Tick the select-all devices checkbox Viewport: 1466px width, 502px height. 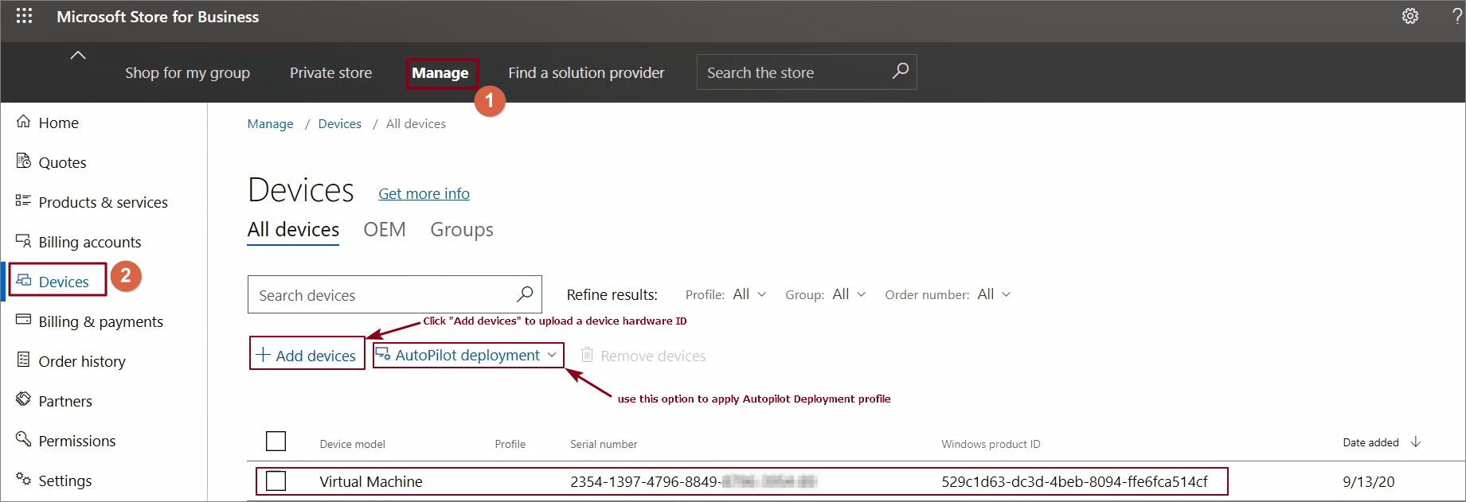click(x=276, y=442)
